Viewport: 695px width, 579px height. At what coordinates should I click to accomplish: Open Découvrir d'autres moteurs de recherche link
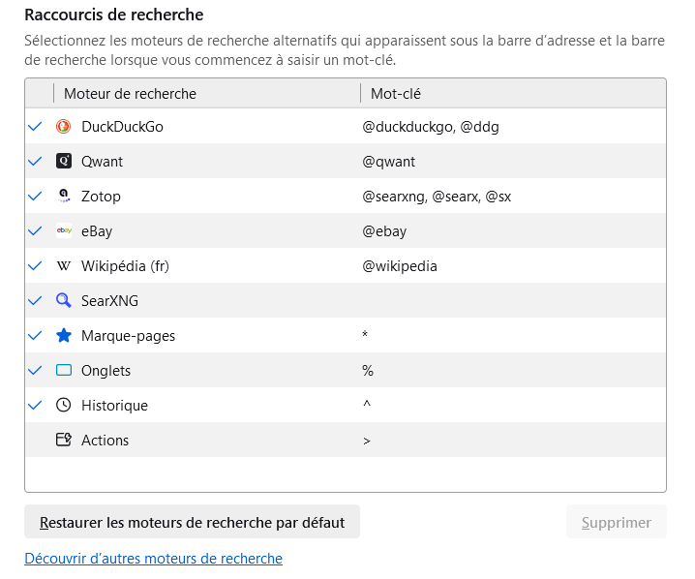(x=153, y=559)
